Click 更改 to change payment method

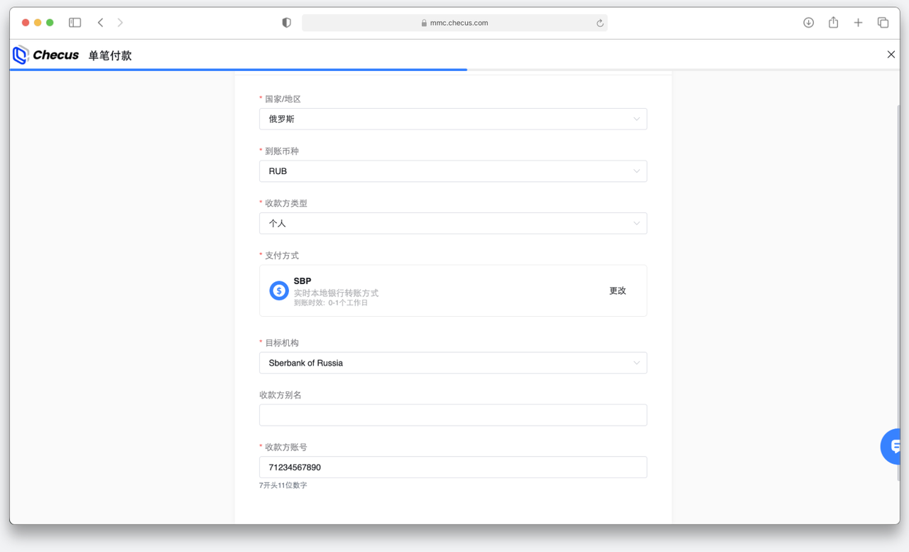(x=617, y=291)
